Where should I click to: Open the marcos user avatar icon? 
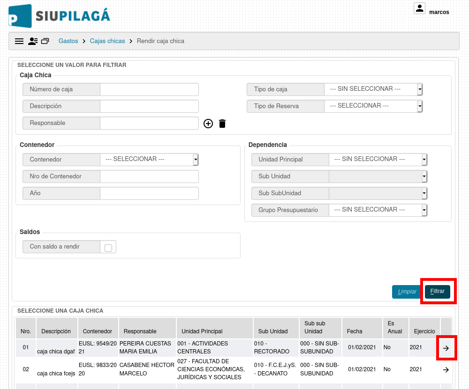click(419, 8)
